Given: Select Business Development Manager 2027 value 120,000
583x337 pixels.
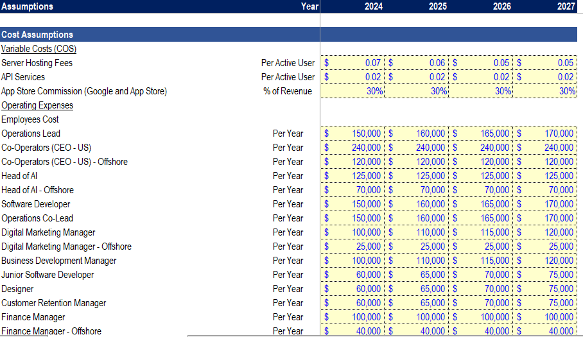Looking at the screenshot, I should click(545, 261).
